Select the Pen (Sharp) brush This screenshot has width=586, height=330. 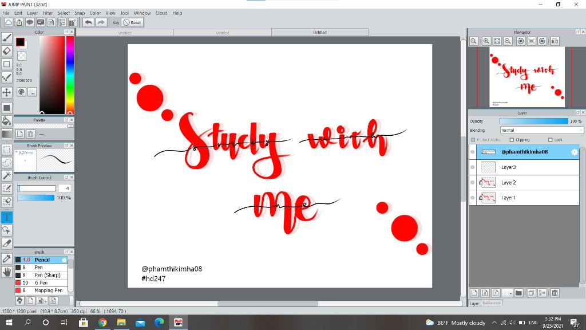pyautogui.click(x=41, y=275)
